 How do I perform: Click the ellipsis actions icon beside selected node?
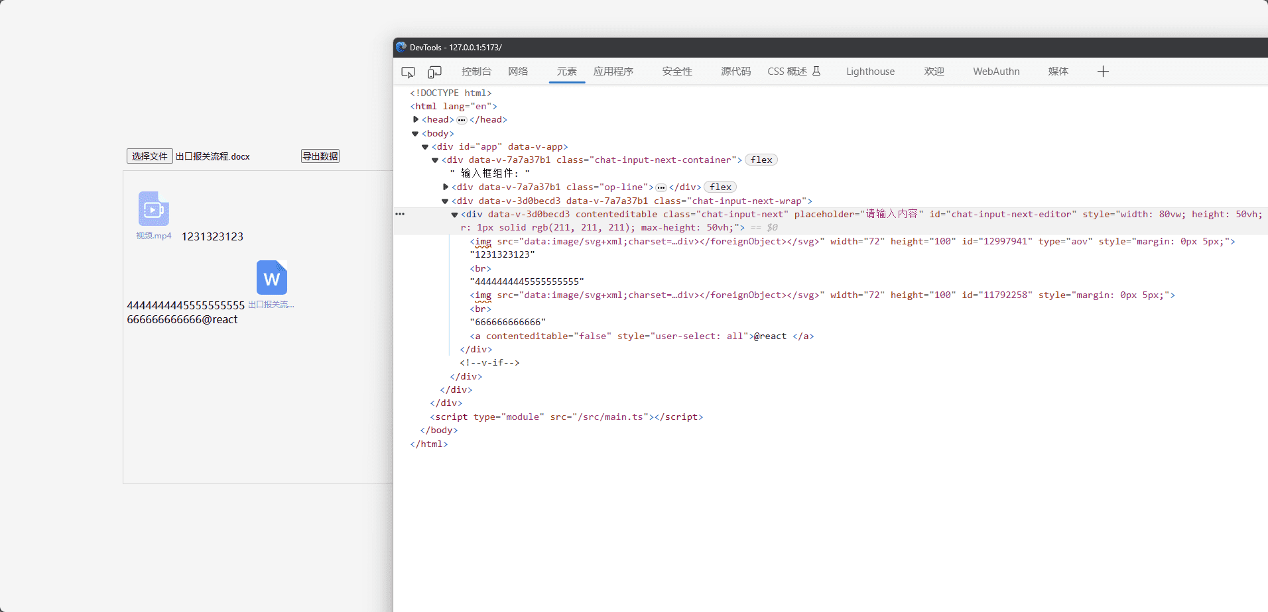click(400, 214)
